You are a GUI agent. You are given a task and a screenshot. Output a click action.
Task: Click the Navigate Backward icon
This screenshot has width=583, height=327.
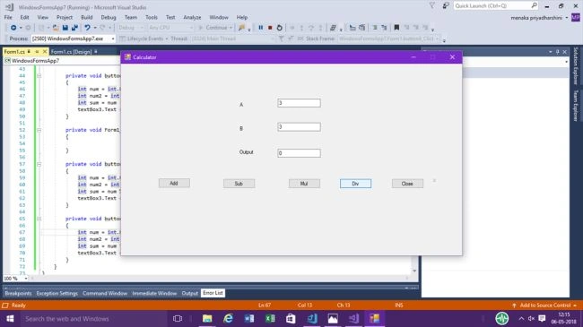13,28
